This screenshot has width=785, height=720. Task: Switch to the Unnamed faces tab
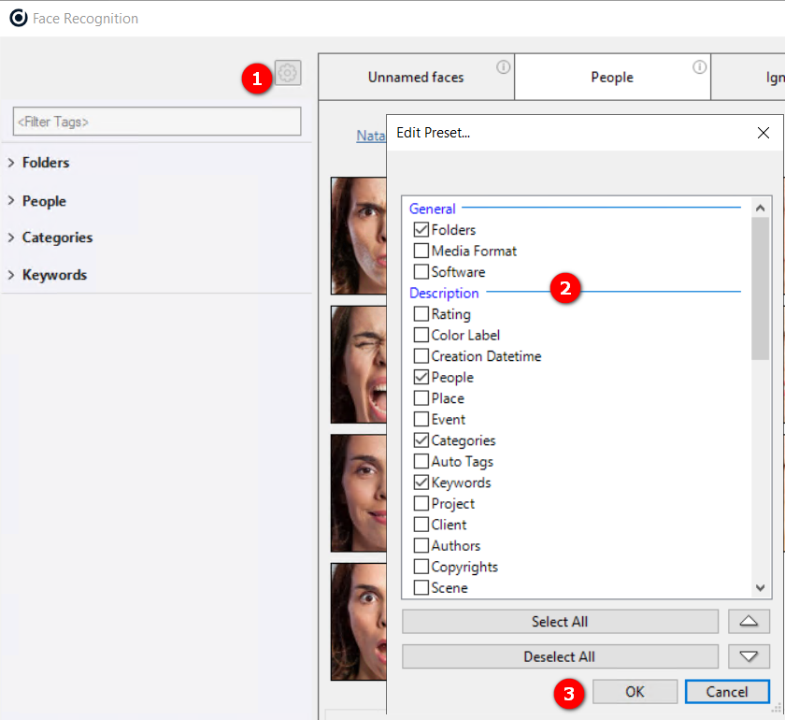coord(415,78)
